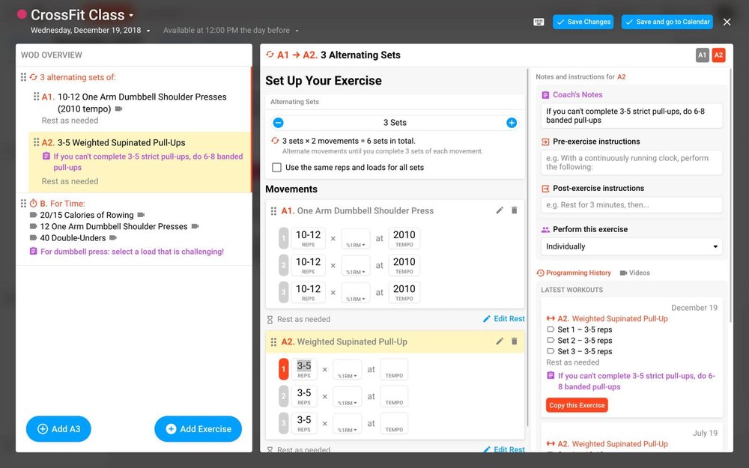Viewport: 749px width, 468px height.
Task: Click the keyboard shortcuts icon
Action: point(539,22)
